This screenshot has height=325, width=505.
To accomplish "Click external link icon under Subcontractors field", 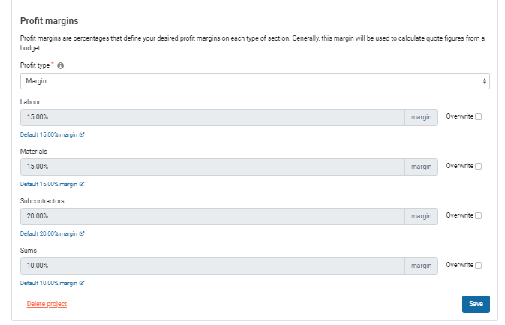I will coord(82,233).
